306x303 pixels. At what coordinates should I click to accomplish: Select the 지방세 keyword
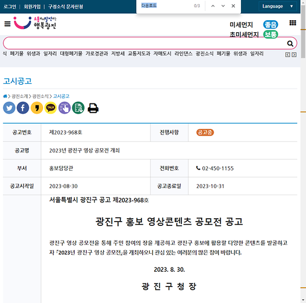[118, 54]
